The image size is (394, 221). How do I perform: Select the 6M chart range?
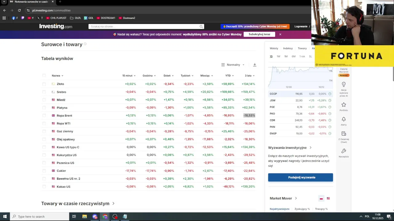click(294, 56)
